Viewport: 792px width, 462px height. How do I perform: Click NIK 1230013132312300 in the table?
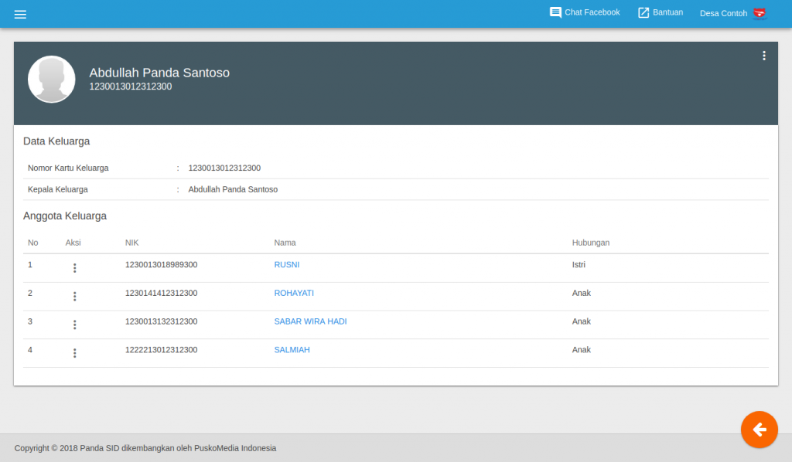pyautogui.click(x=161, y=321)
